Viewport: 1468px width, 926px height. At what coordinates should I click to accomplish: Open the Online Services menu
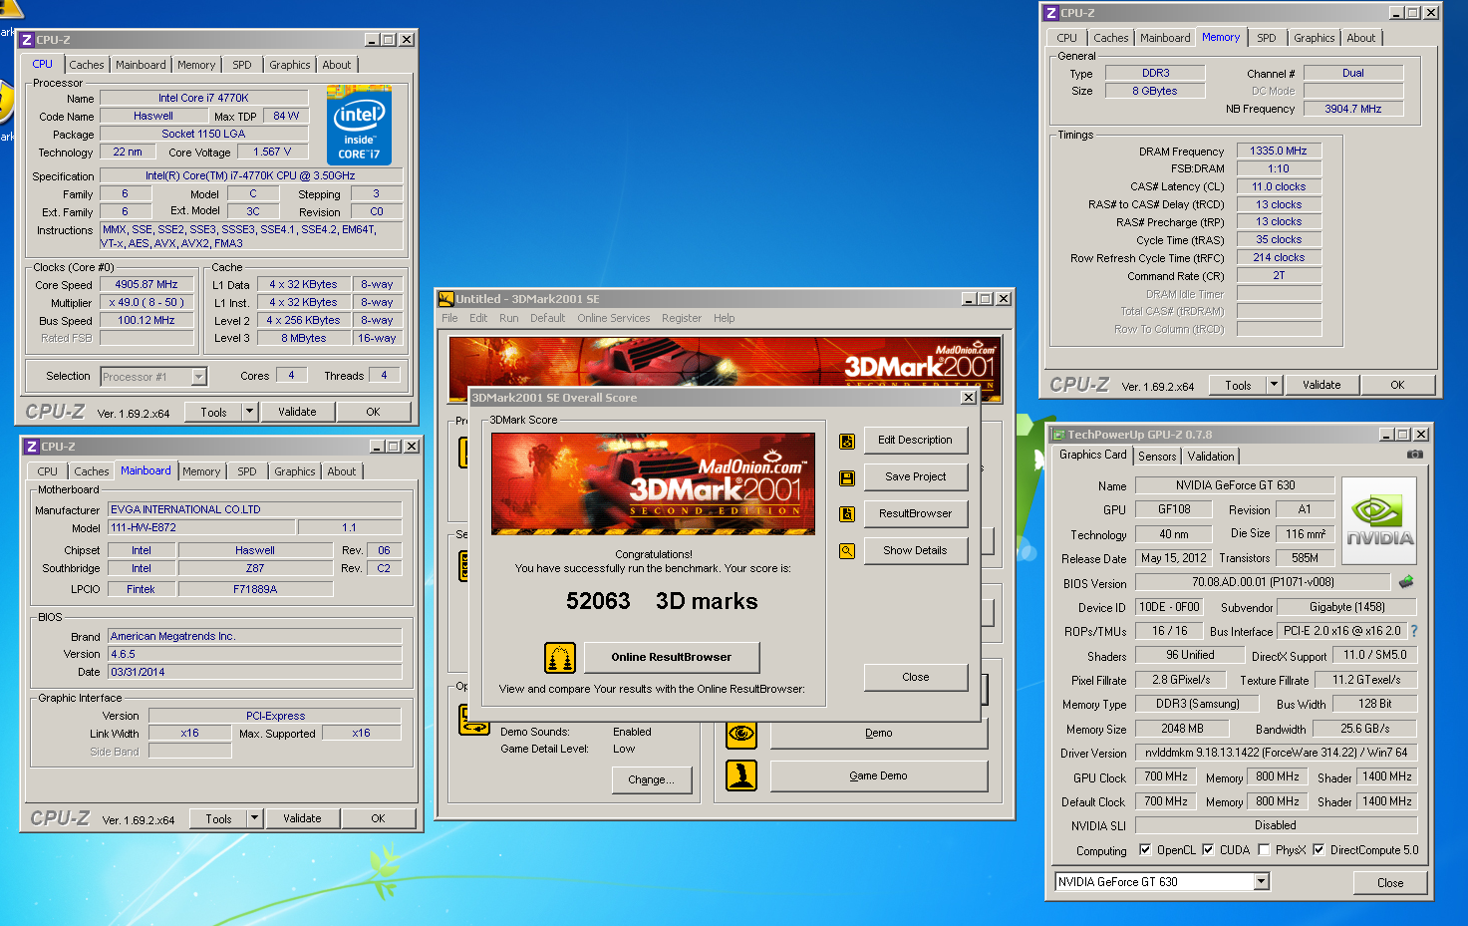(613, 318)
